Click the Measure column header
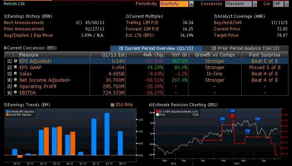The width and height of the screenshot is (292, 166). coord(54,55)
